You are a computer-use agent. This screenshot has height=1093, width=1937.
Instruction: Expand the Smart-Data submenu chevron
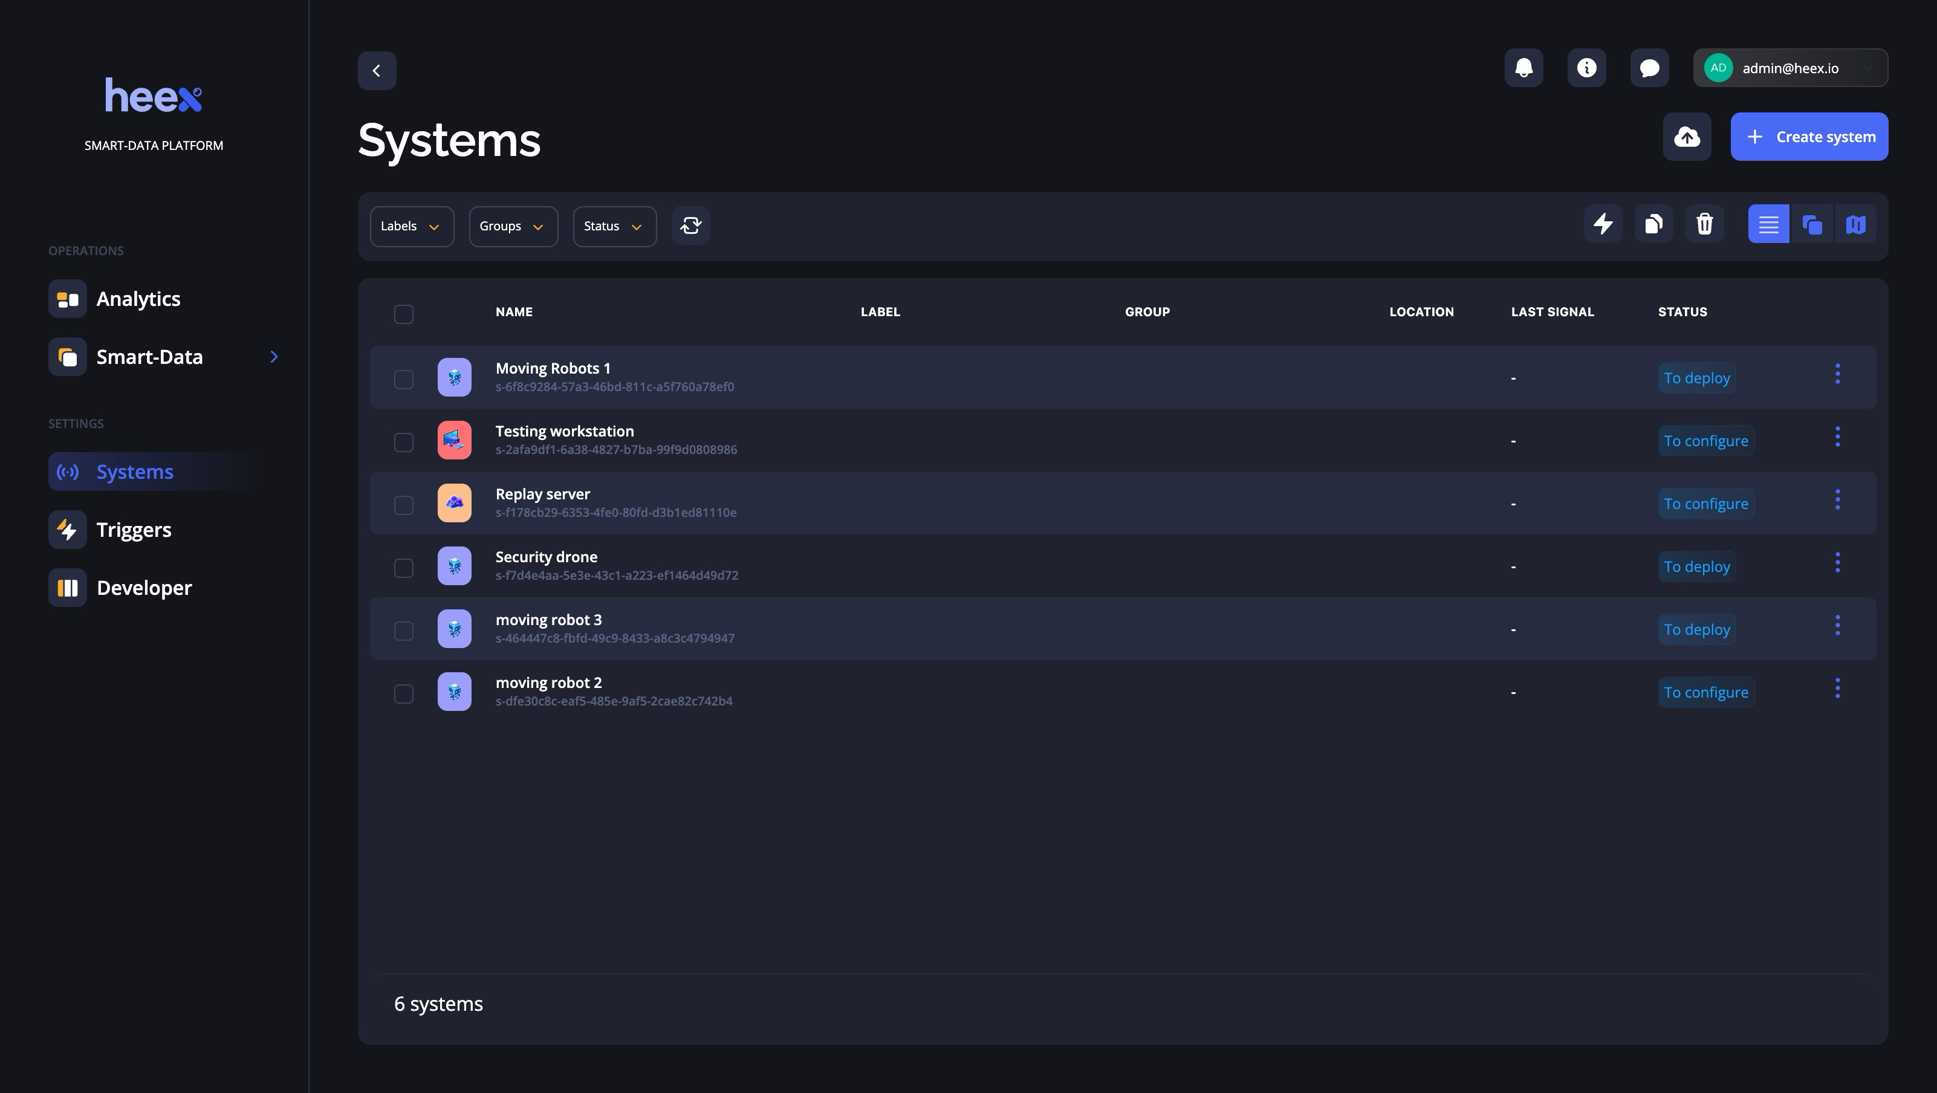pyautogui.click(x=274, y=357)
